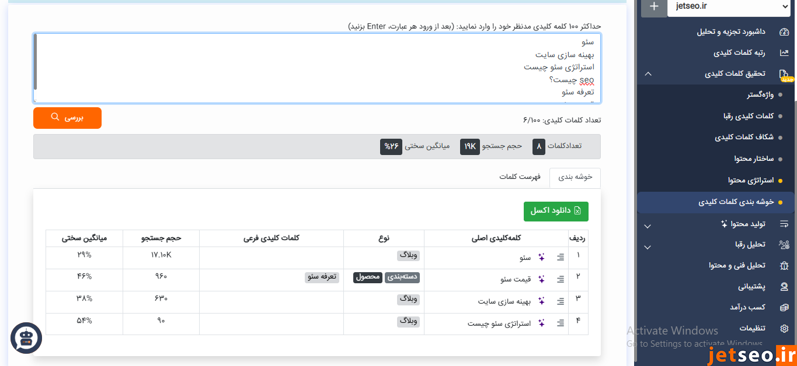Select the رتبه کلمات کلیدی chart icon
The height and width of the screenshot is (366, 797).
click(x=784, y=52)
